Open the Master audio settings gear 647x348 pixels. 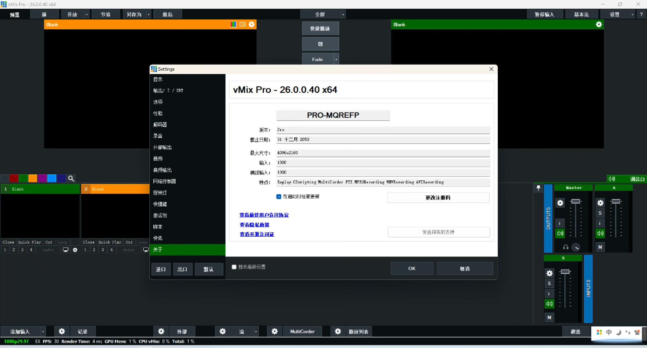(x=560, y=203)
